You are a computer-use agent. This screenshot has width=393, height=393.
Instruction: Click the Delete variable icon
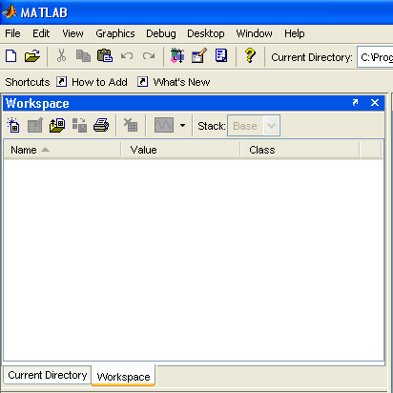pos(131,125)
